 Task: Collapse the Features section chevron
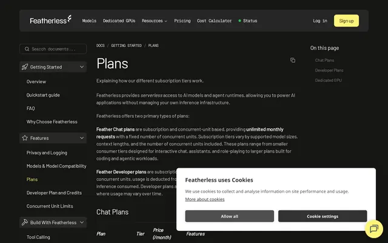pyautogui.click(x=82, y=138)
